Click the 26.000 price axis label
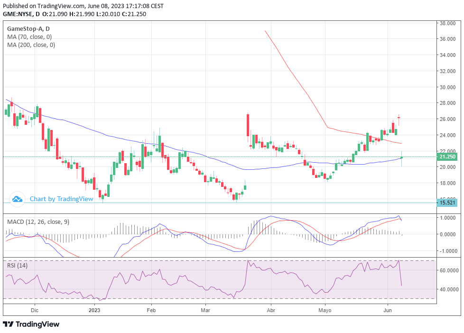 coord(448,119)
